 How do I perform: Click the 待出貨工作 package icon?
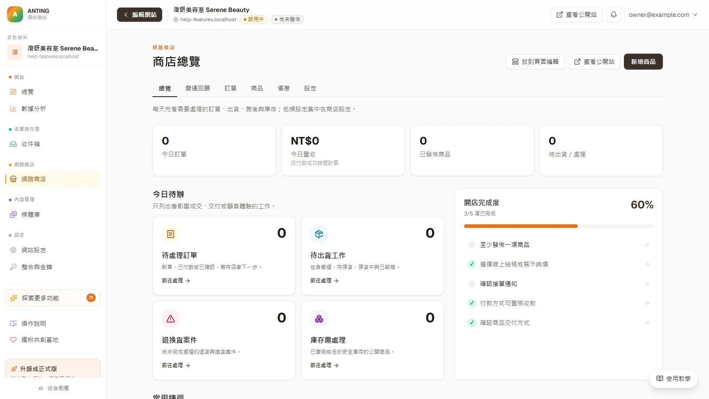pos(319,234)
